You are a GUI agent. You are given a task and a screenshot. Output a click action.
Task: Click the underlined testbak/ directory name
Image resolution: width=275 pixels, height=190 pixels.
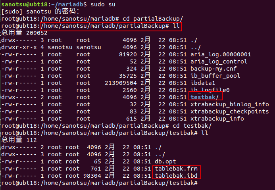coord(205,97)
